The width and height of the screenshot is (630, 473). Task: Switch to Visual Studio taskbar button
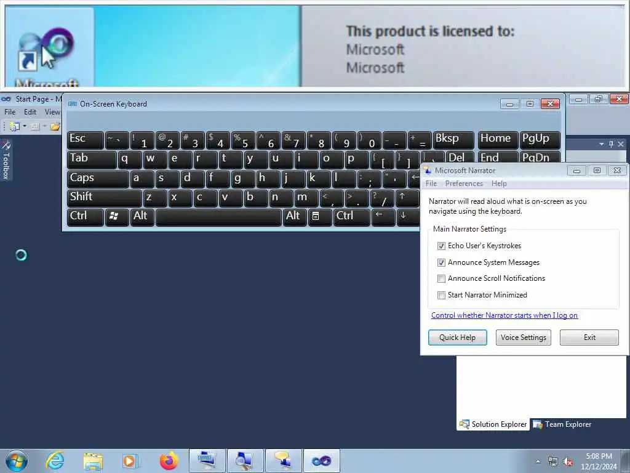click(x=321, y=461)
